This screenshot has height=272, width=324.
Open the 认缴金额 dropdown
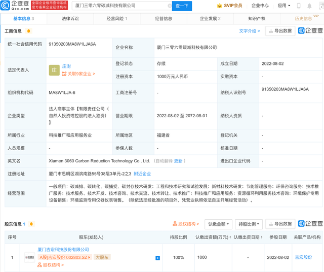point(218,224)
